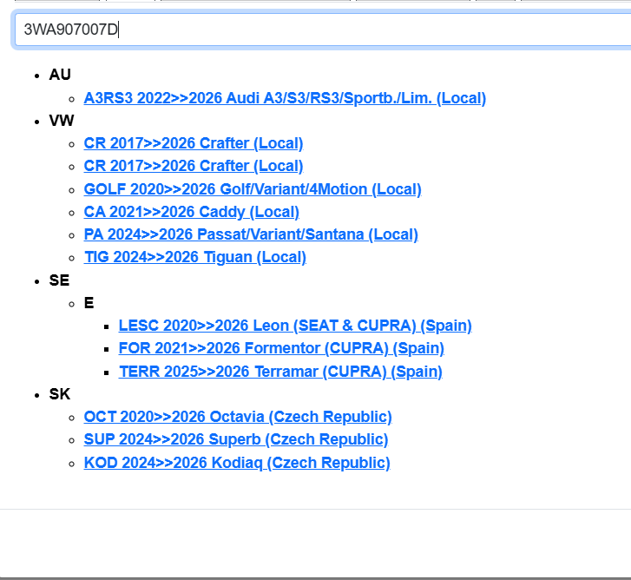Open the CA 2021>>2026 Caddy link

click(x=191, y=212)
